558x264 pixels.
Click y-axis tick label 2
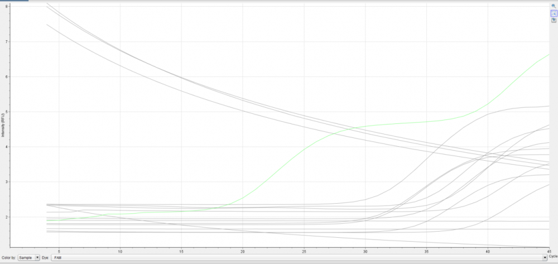click(x=6, y=217)
